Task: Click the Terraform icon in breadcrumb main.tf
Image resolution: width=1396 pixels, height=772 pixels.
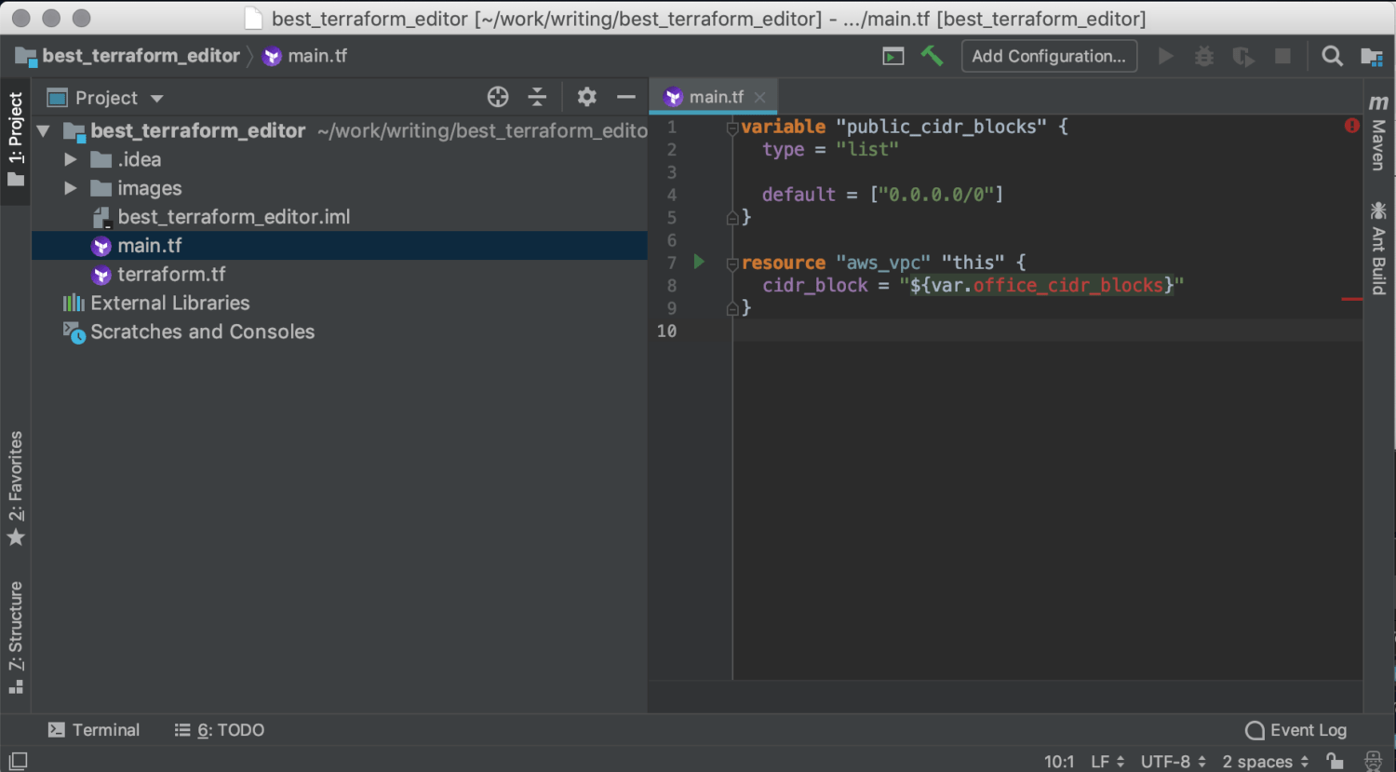Action: [x=272, y=56]
